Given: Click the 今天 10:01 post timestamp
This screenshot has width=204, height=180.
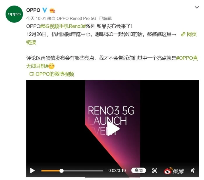Looking at the screenshot, I should point(36,18).
